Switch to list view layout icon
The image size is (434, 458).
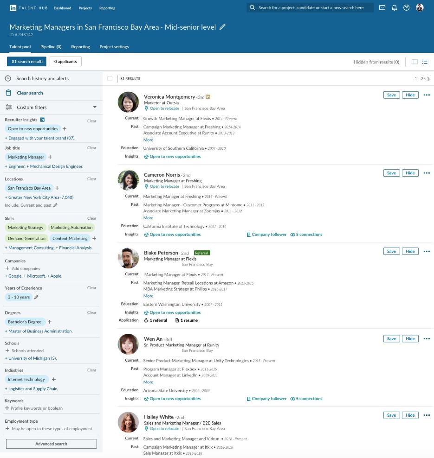tap(425, 62)
